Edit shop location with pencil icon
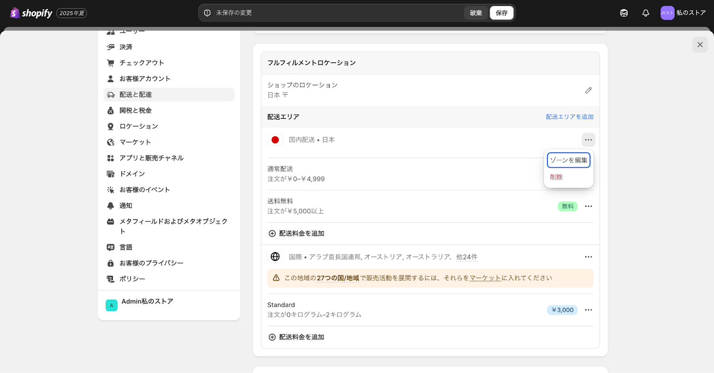 (x=589, y=90)
